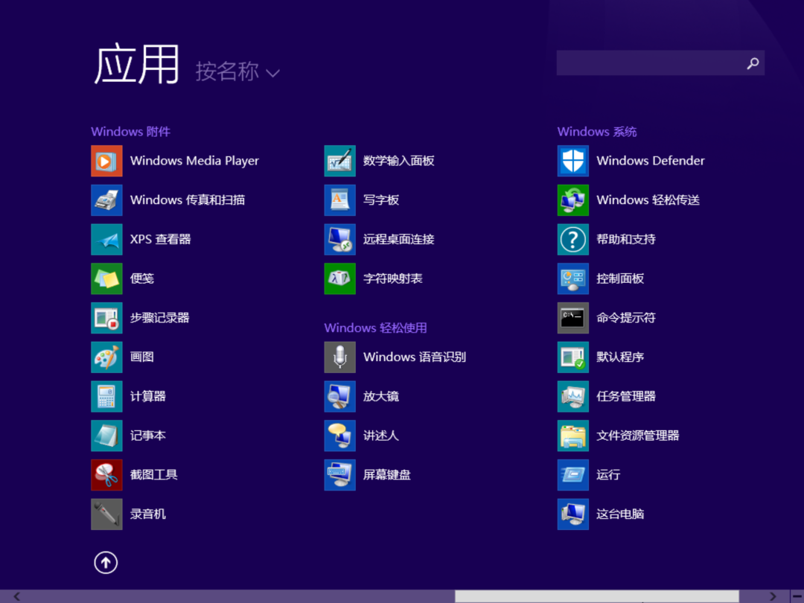Open 帮助和支持 question mark icon
Screen dimensions: 804x603
573,240
